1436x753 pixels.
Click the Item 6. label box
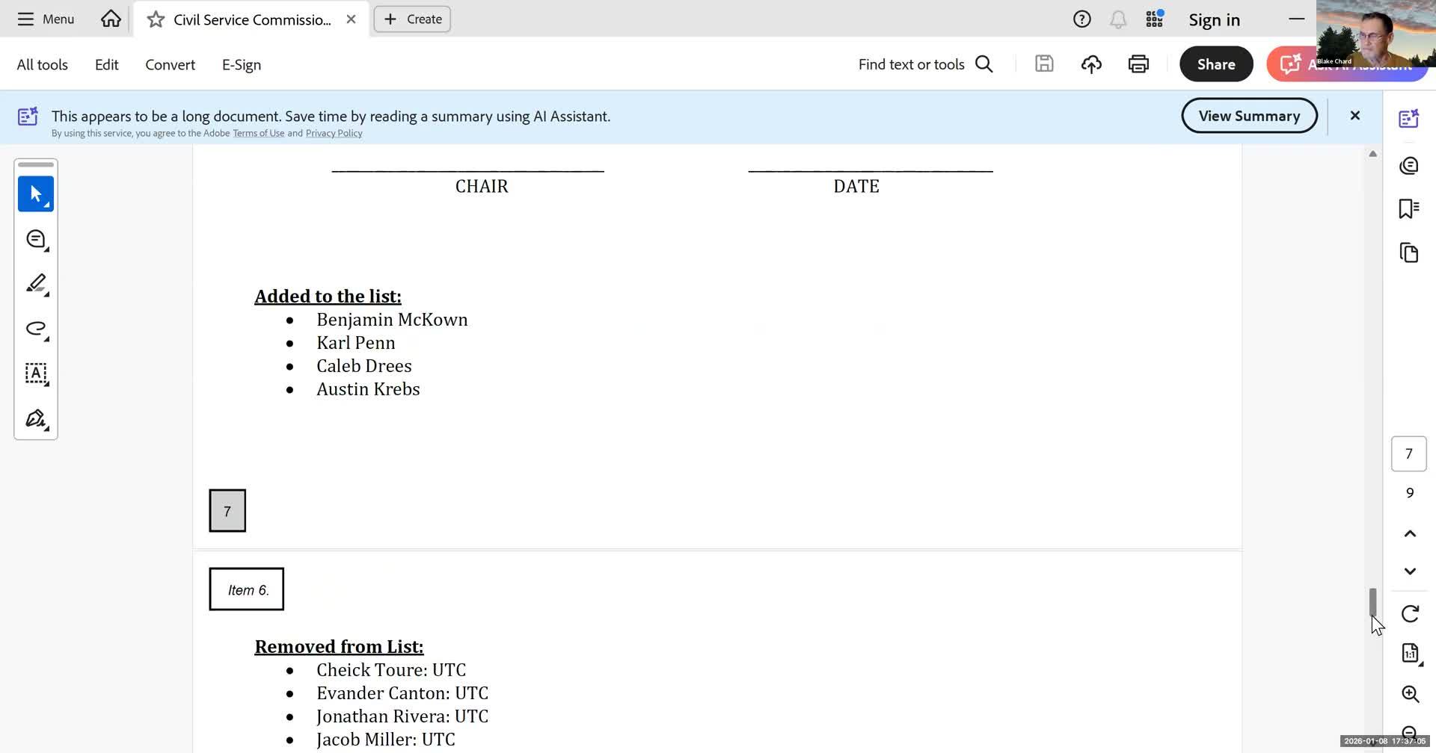click(247, 589)
